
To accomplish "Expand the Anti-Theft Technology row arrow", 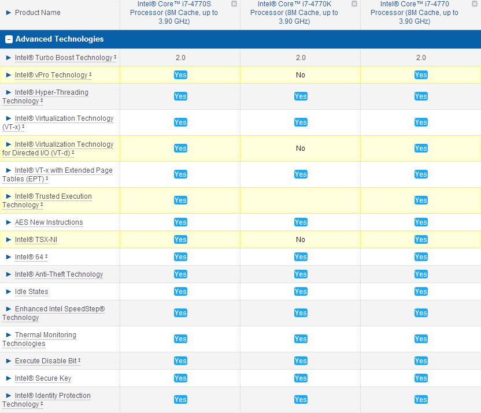I will tap(9, 274).
